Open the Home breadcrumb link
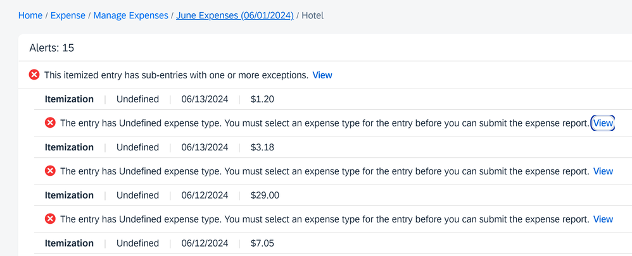 point(30,16)
